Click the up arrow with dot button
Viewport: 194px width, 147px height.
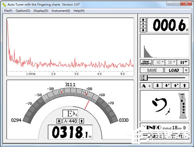tap(176, 85)
